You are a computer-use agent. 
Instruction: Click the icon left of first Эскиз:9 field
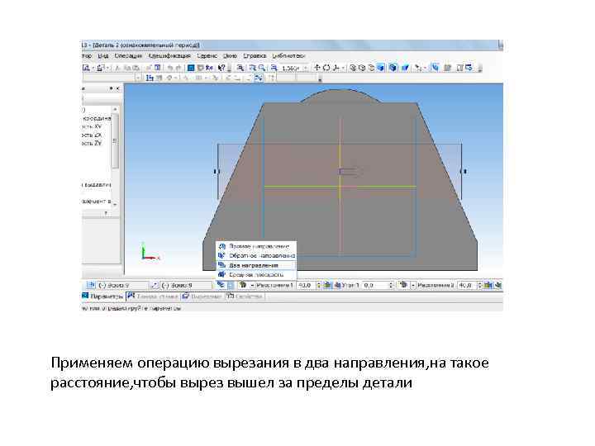tap(91, 285)
